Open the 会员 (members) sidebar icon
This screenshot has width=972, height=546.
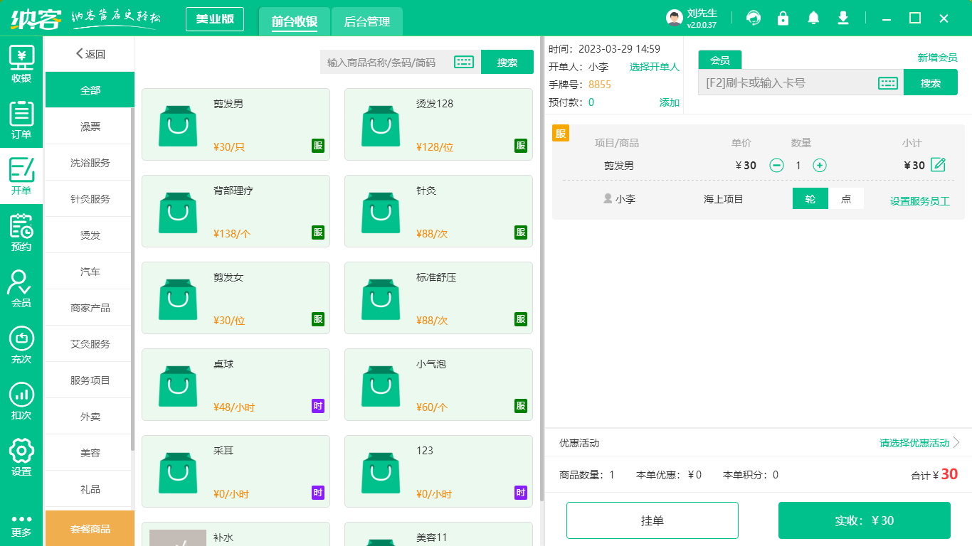pyautogui.click(x=21, y=288)
